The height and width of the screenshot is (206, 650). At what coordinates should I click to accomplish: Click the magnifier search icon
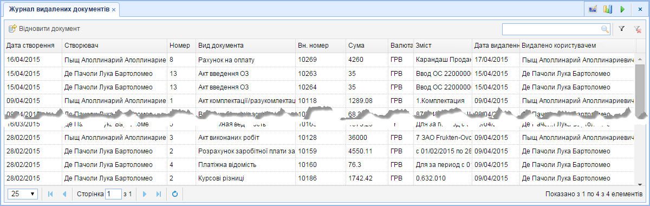tap(604, 29)
